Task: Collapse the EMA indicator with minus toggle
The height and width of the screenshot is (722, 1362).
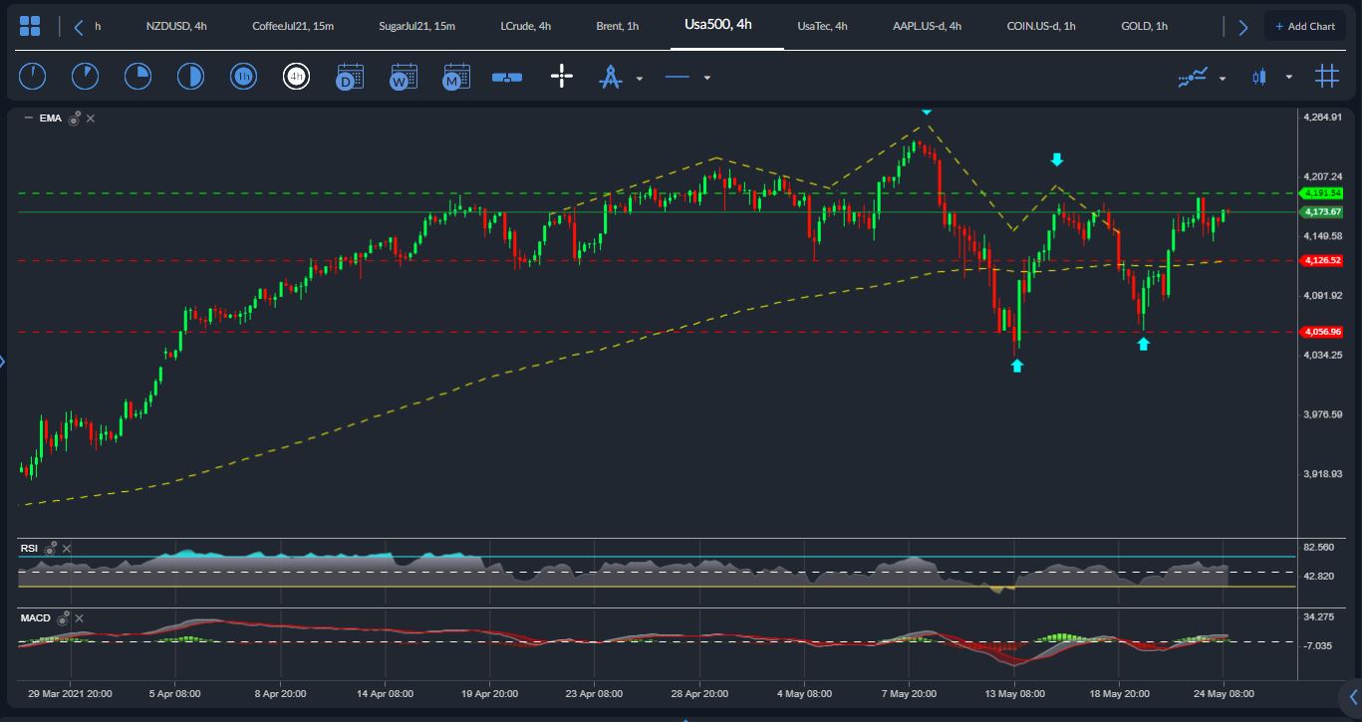Action: (28, 119)
